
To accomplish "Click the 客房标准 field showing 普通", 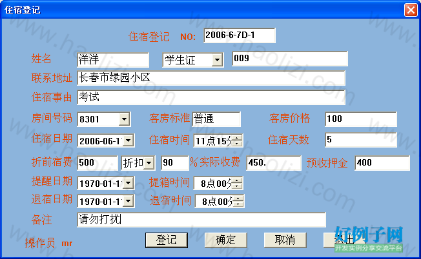I will 216,119.
